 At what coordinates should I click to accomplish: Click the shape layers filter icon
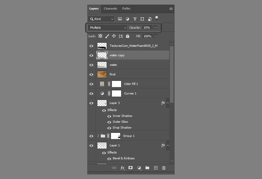click(x=142, y=19)
